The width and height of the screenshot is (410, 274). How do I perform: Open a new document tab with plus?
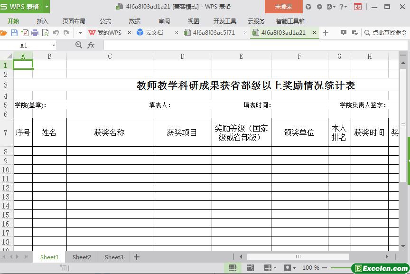(x=326, y=33)
